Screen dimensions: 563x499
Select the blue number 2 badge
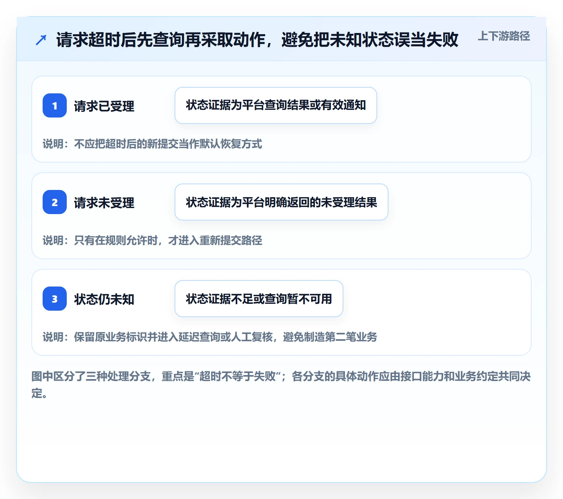(x=55, y=202)
